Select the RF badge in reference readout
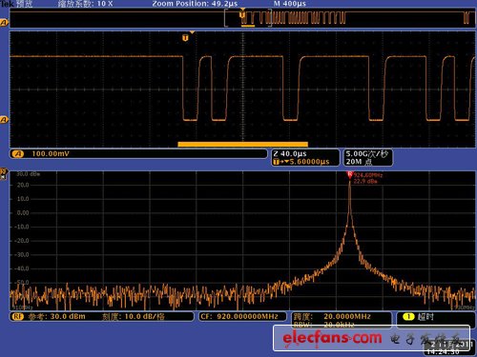 (18, 316)
